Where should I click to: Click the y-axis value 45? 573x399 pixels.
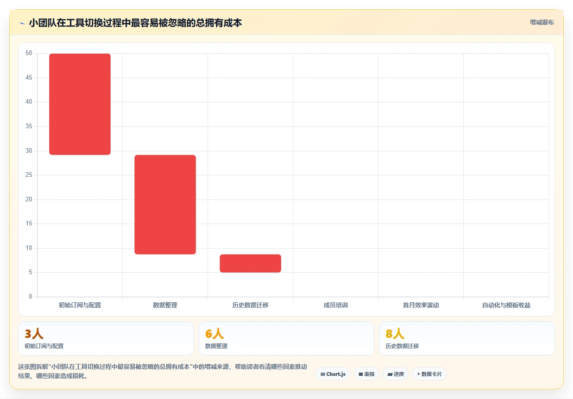point(29,78)
